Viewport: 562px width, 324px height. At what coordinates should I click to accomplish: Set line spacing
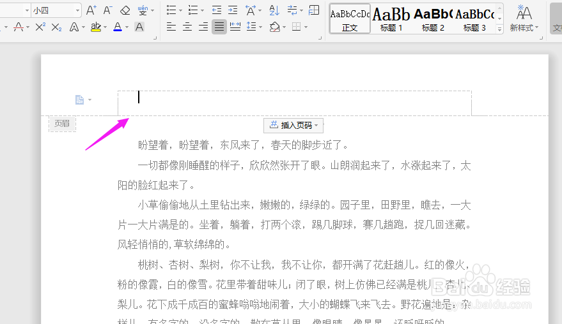[x=251, y=27]
